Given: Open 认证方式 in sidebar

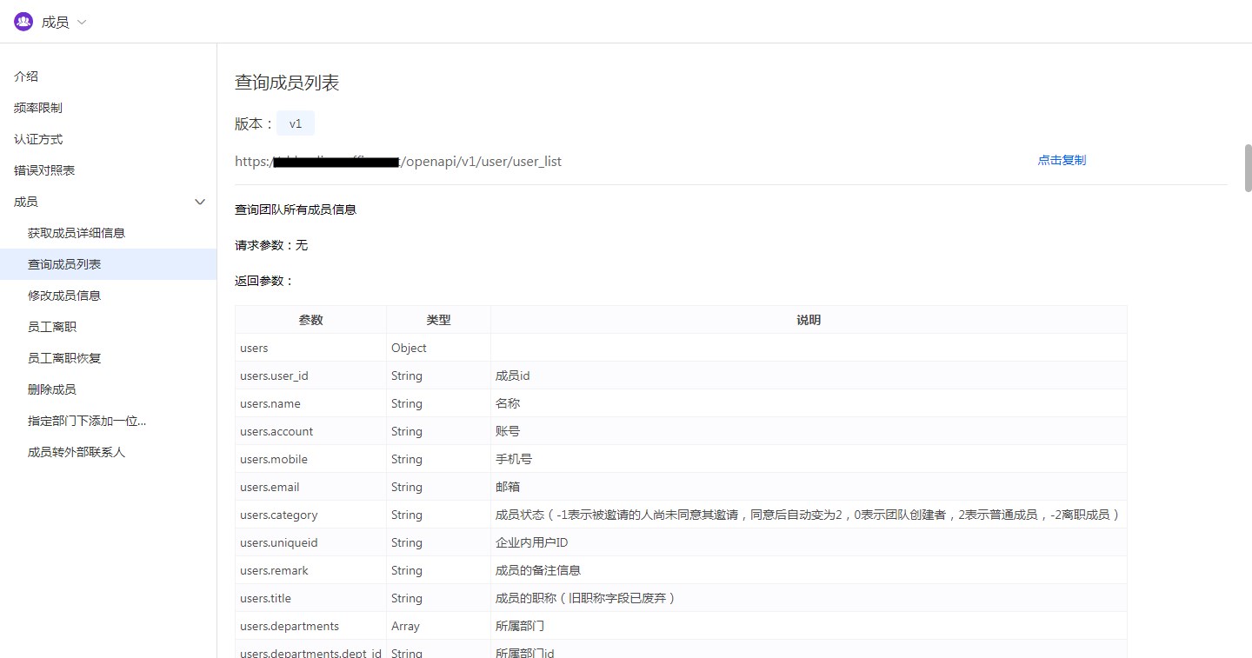Looking at the screenshot, I should coord(38,139).
